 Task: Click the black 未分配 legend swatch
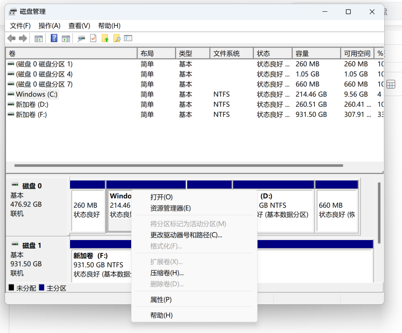click(11, 288)
